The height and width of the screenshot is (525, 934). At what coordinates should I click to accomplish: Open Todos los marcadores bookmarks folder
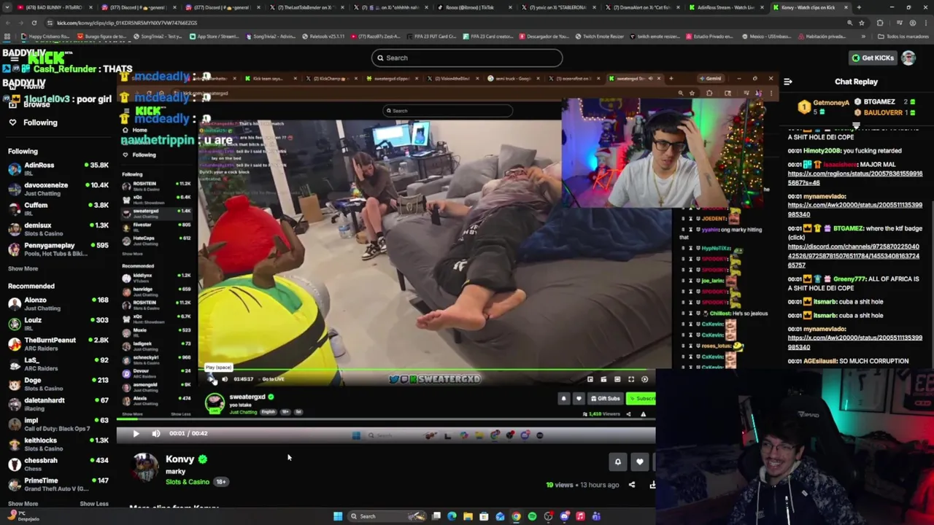[902, 36]
